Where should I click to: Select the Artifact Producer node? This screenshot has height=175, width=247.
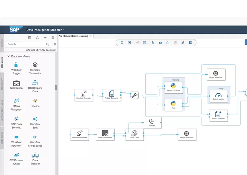(x=219, y=115)
